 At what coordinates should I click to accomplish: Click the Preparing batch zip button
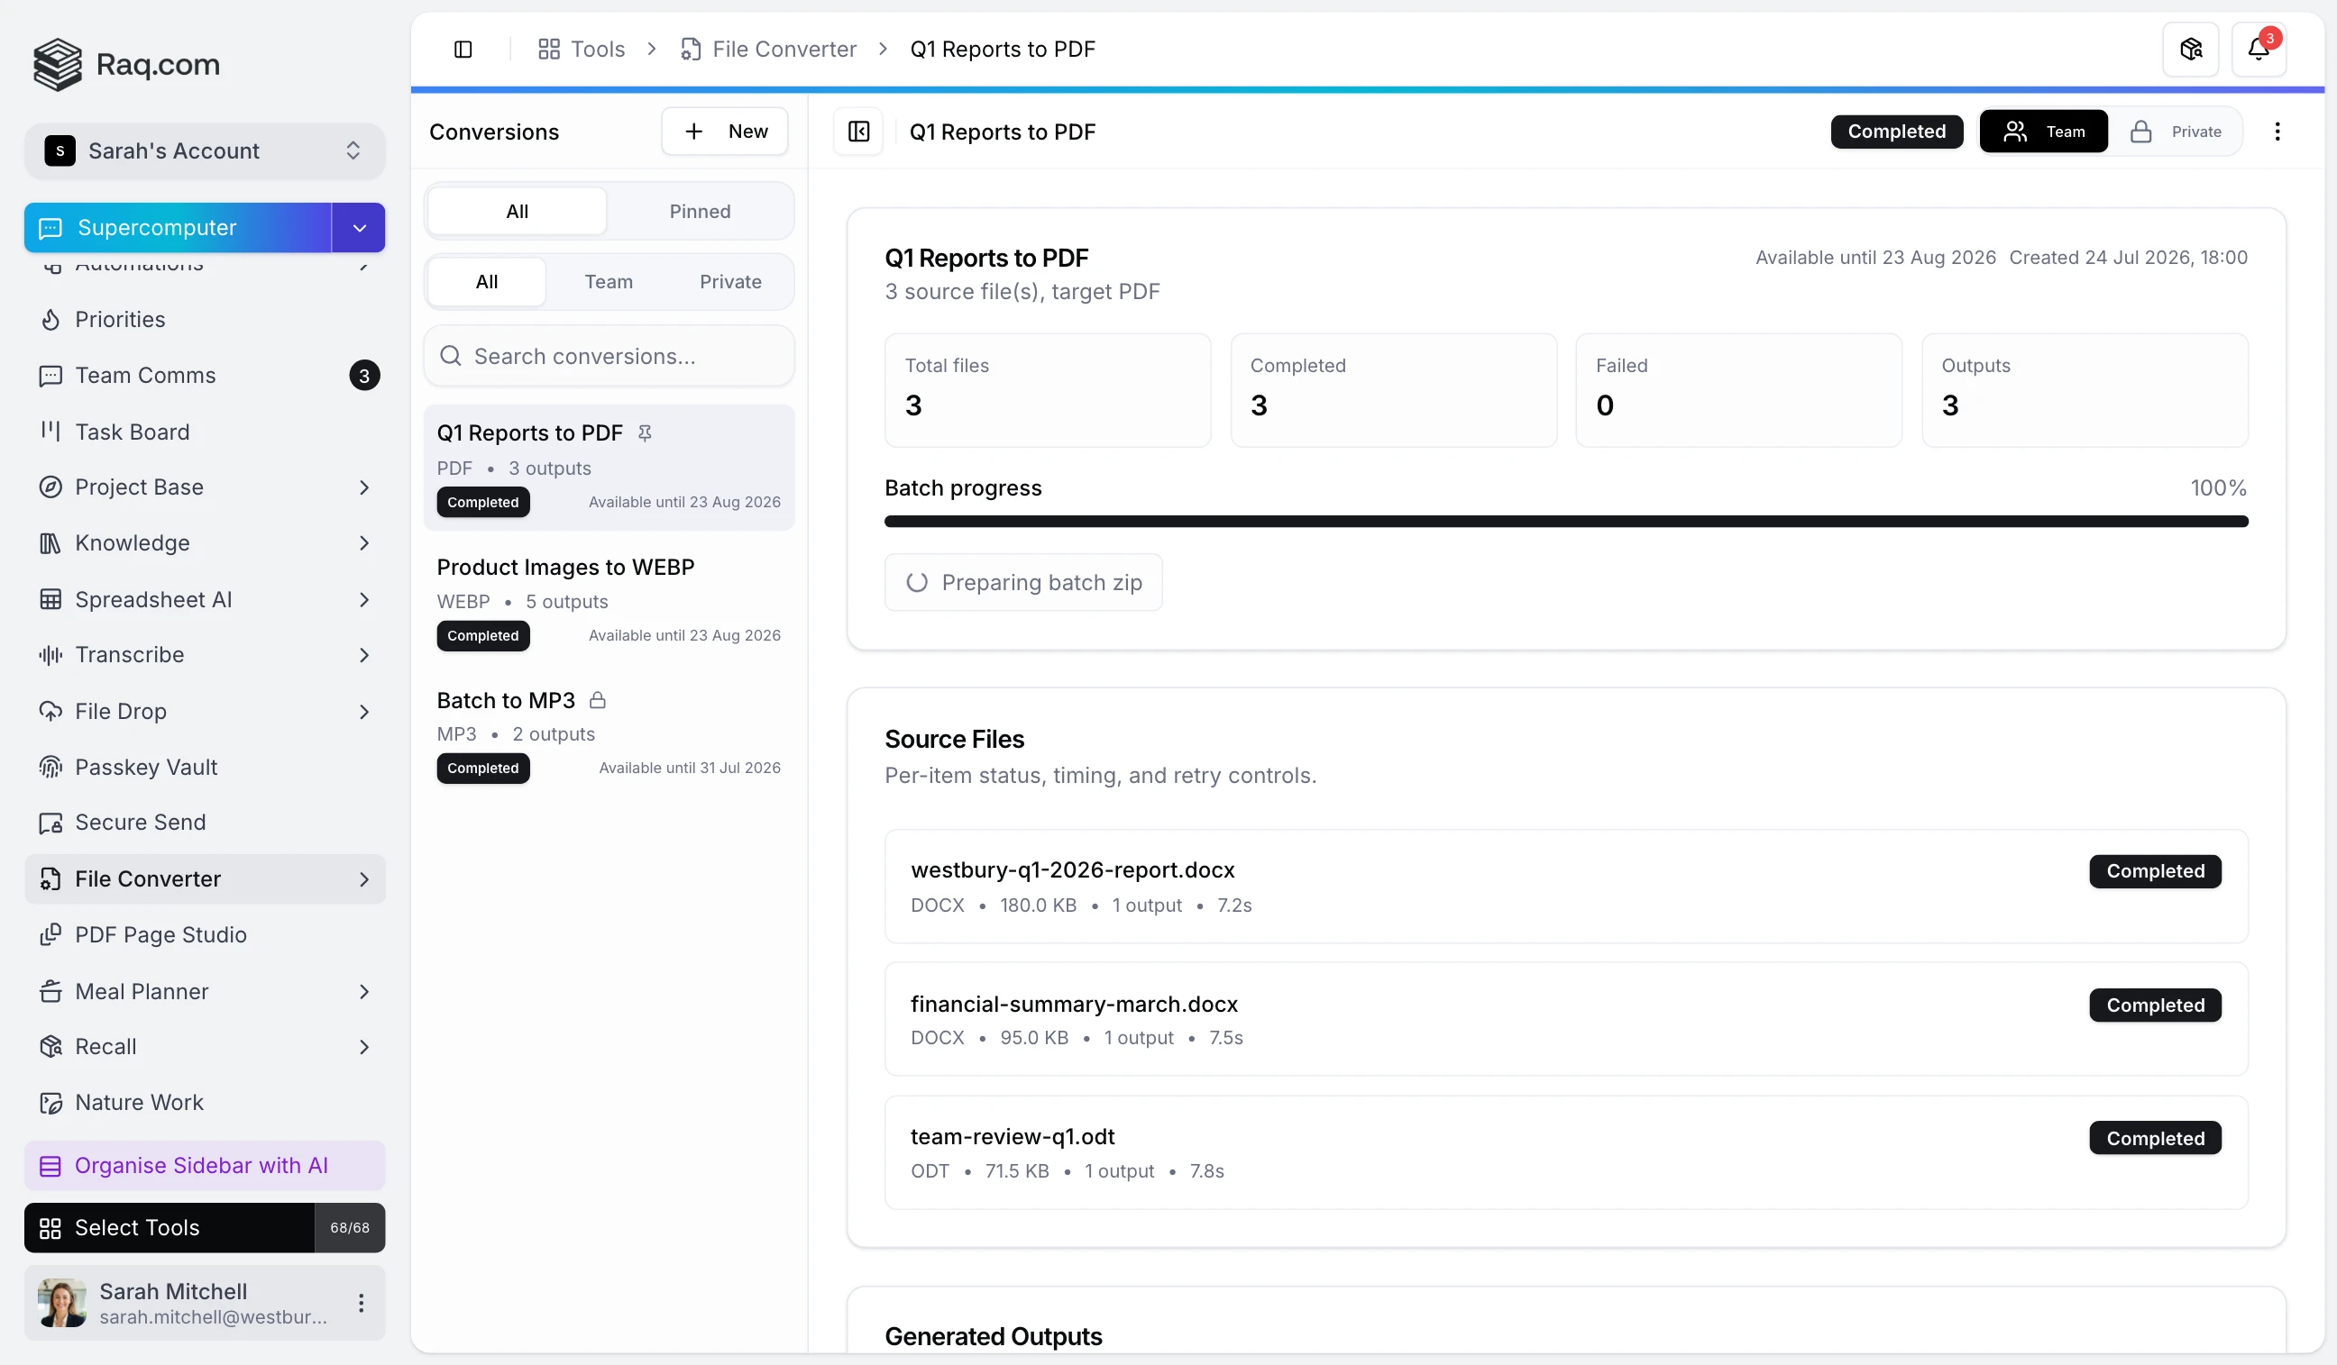click(1024, 583)
